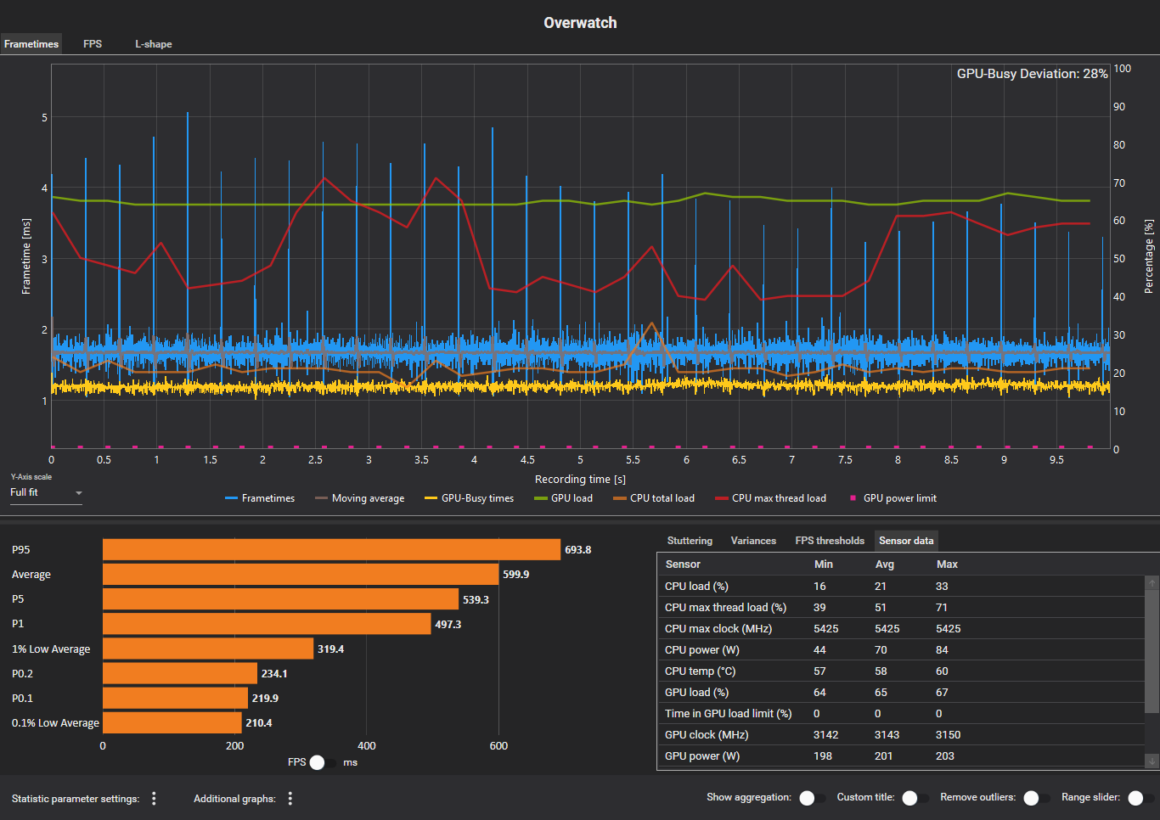
Task: Click the GPU-Busy times yellow legend marker
Action: [x=431, y=498]
